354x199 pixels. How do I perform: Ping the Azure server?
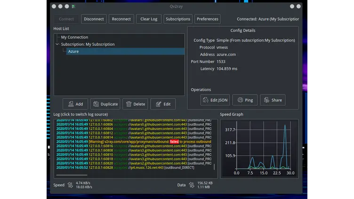(245, 100)
